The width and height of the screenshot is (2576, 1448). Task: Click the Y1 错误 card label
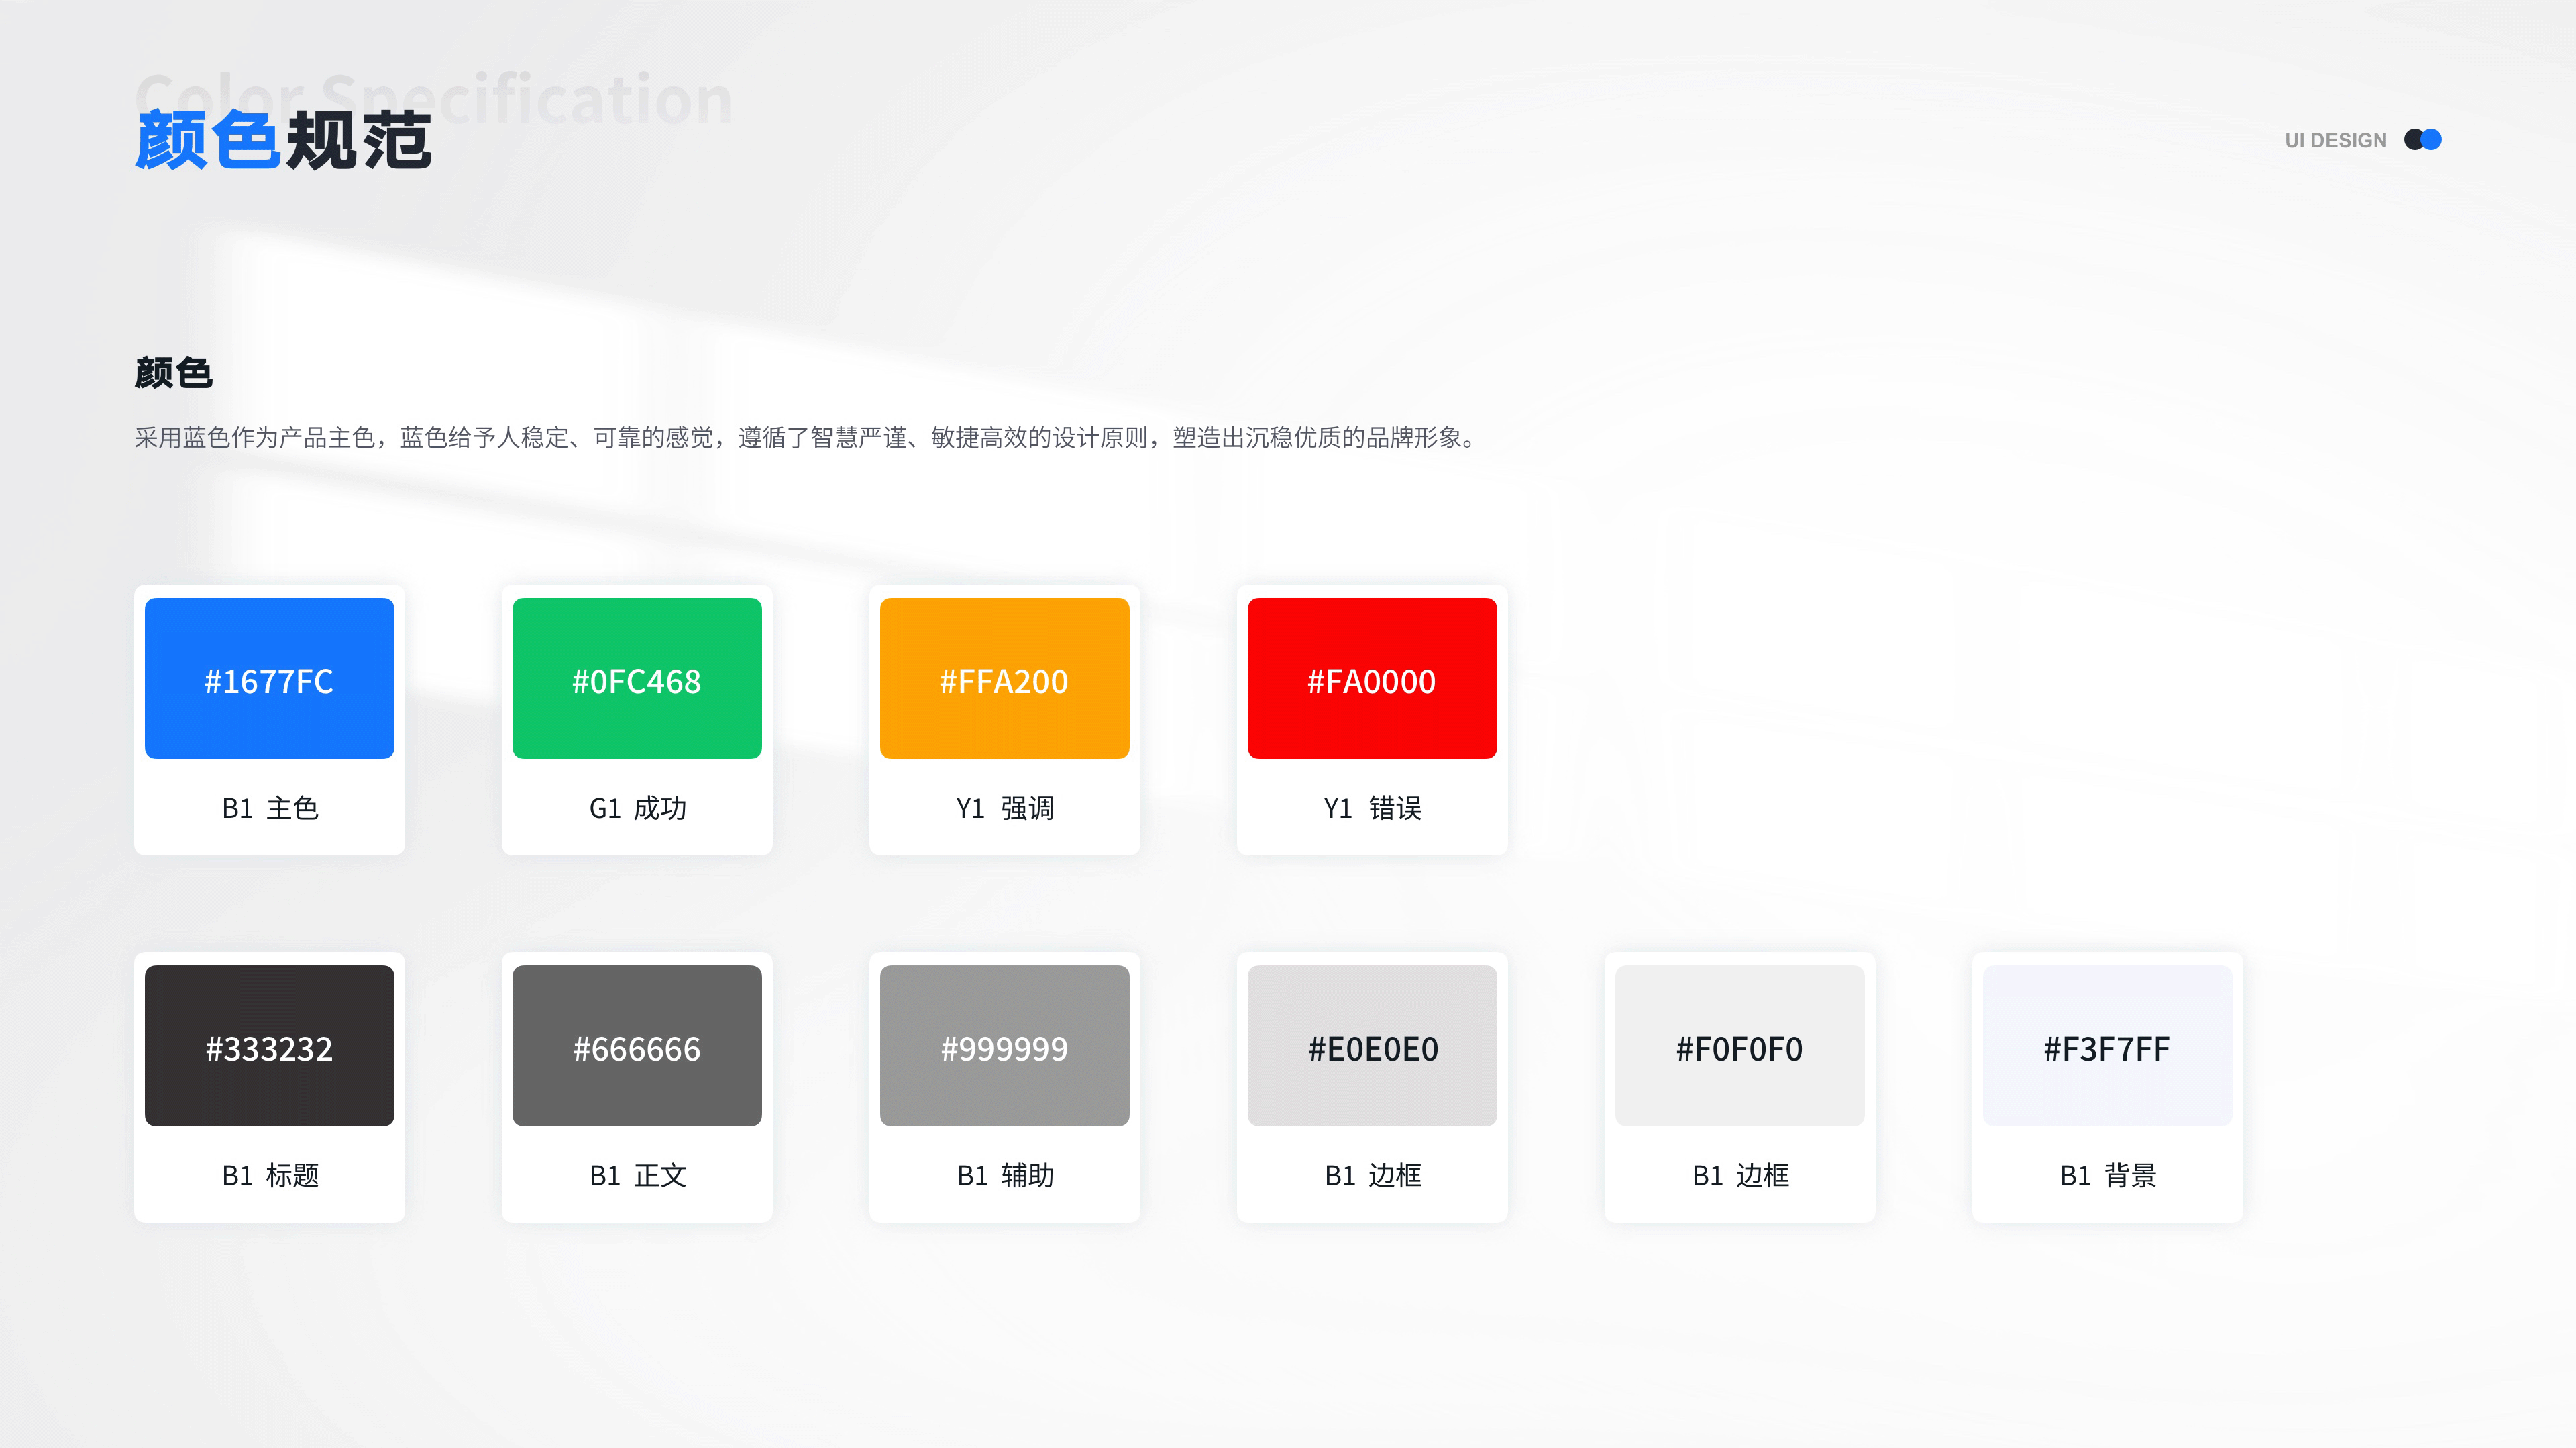tap(1372, 808)
